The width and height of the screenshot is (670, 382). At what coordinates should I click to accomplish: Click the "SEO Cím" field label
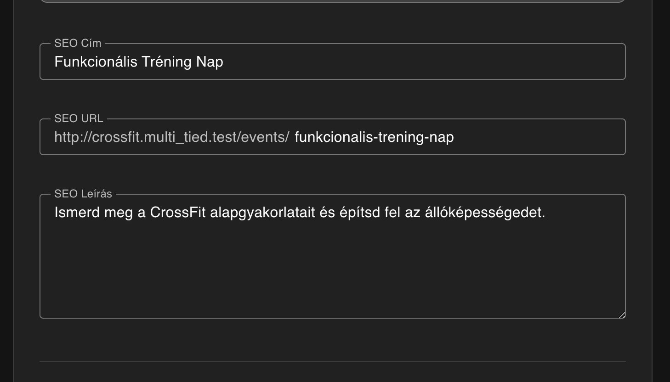[x=78, y=43]
